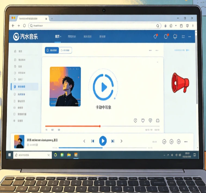Click the plus icon beside the back arrow
Viewport: 206px width, 193px height.
pyautogui.click(x=19, y=26)
